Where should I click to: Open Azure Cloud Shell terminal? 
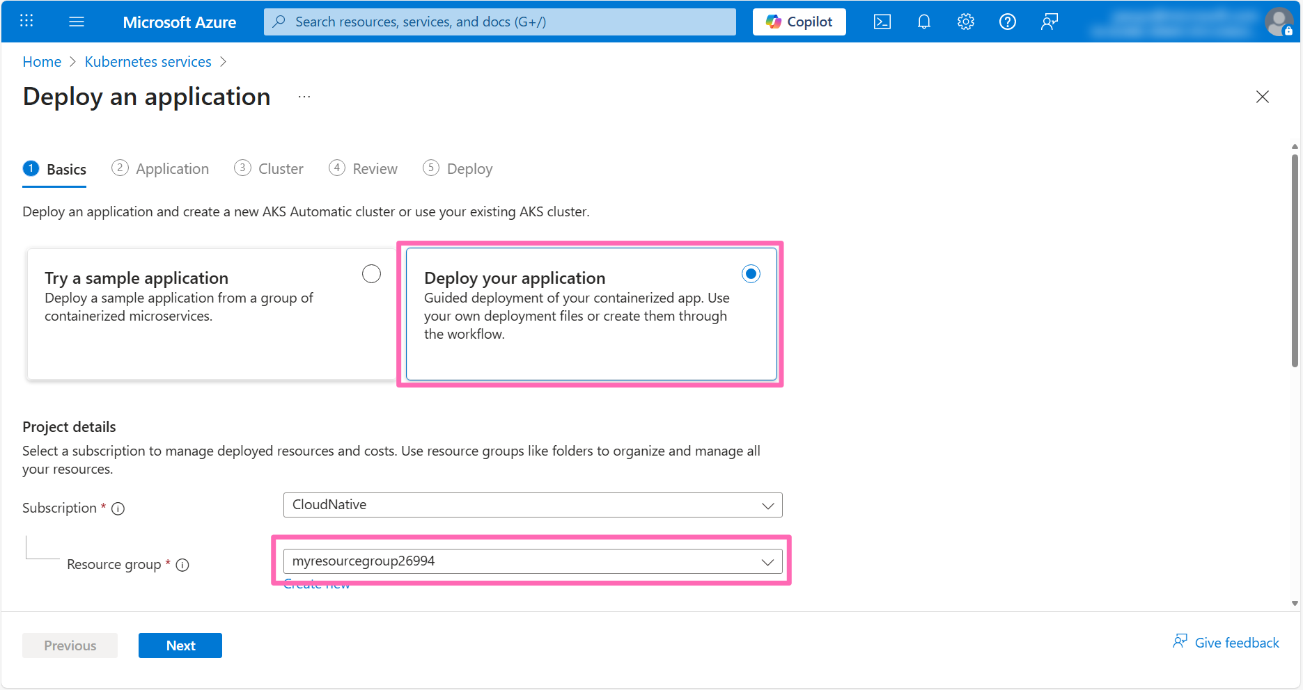coord(882,22)
